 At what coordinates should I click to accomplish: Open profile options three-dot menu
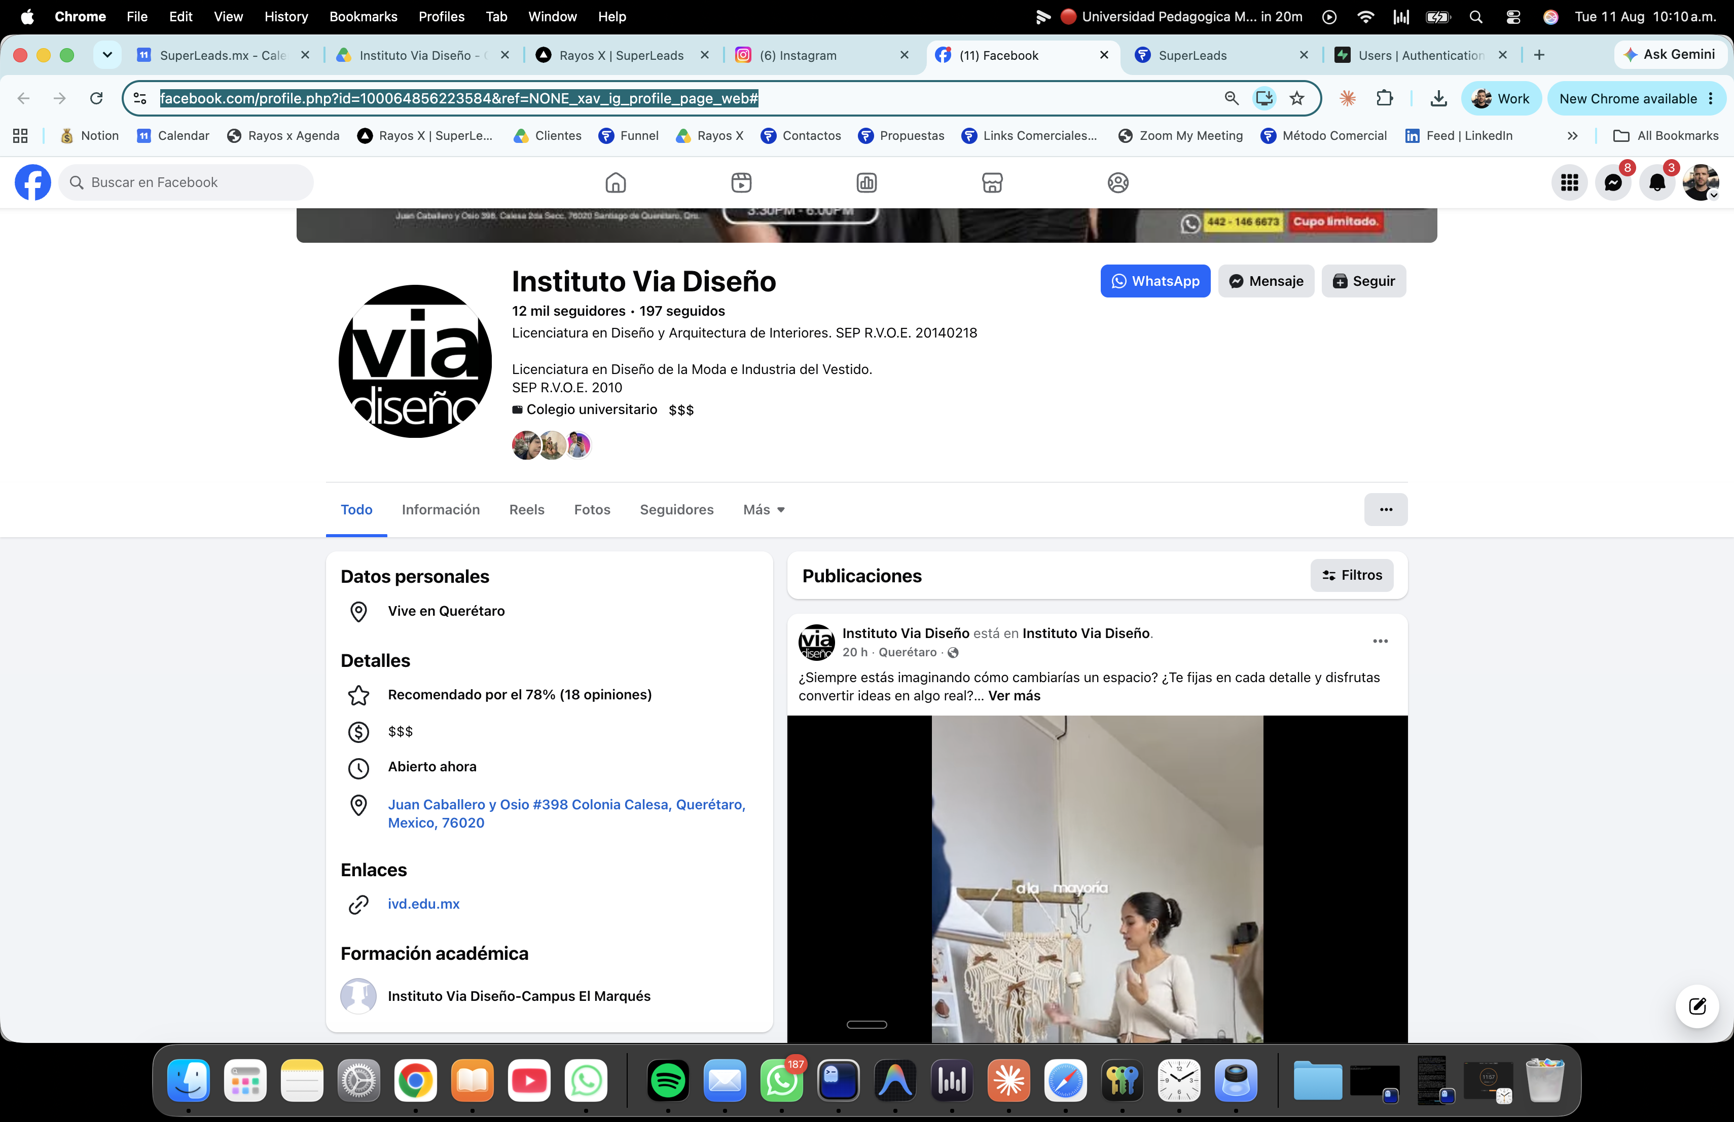(x=1386, y=510)
